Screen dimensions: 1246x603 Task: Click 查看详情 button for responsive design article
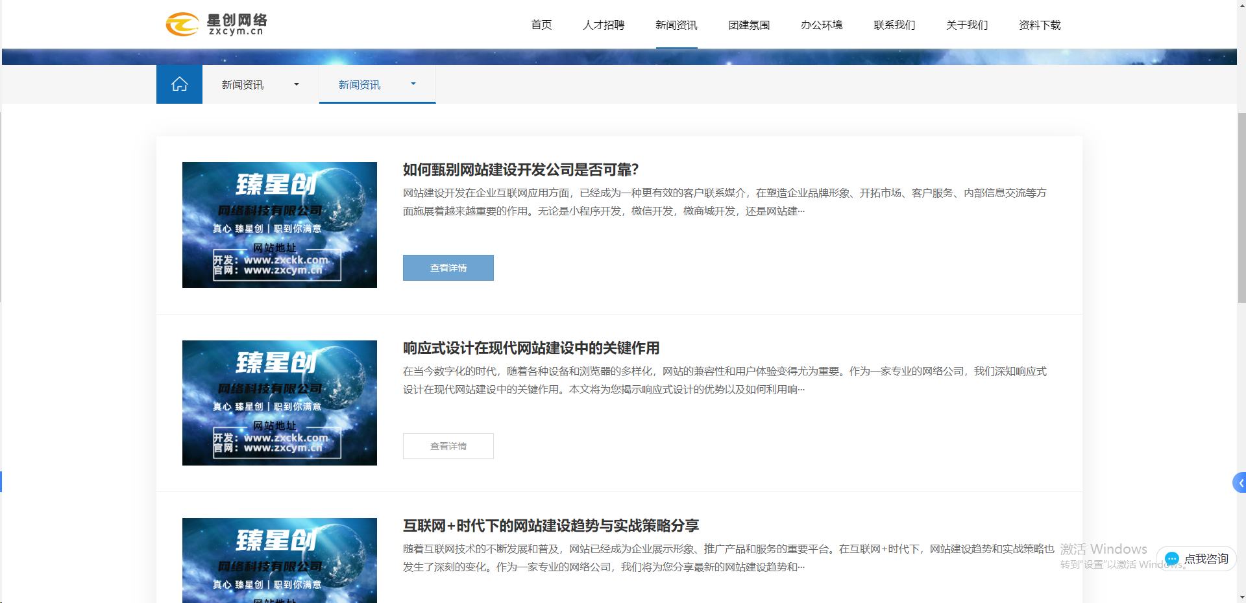(448, 446)
